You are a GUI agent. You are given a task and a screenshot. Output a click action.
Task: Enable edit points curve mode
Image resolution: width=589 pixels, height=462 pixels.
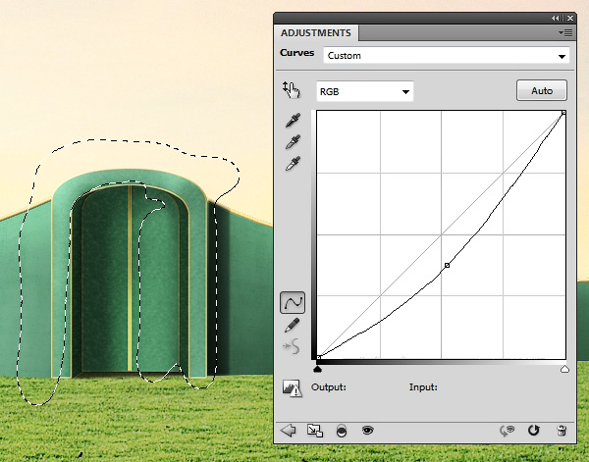[x=292, y=302]
